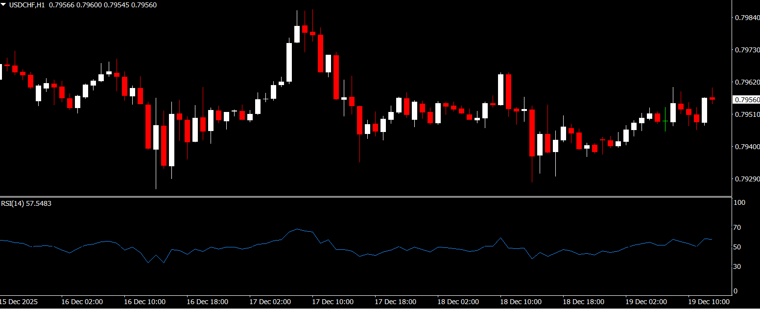Click the 18 Dec 18:00 time label
This screenshot has width=760, height=309.
click(583, 302)
